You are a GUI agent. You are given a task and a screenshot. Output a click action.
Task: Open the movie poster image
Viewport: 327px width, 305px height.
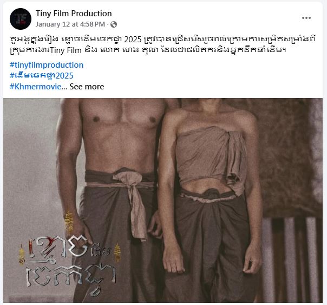[163, 200]
